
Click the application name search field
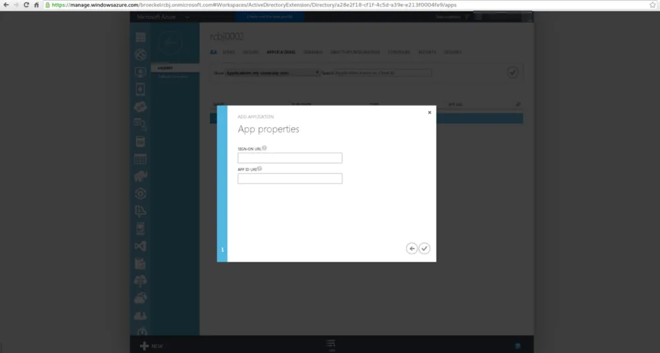coord(383,73)
